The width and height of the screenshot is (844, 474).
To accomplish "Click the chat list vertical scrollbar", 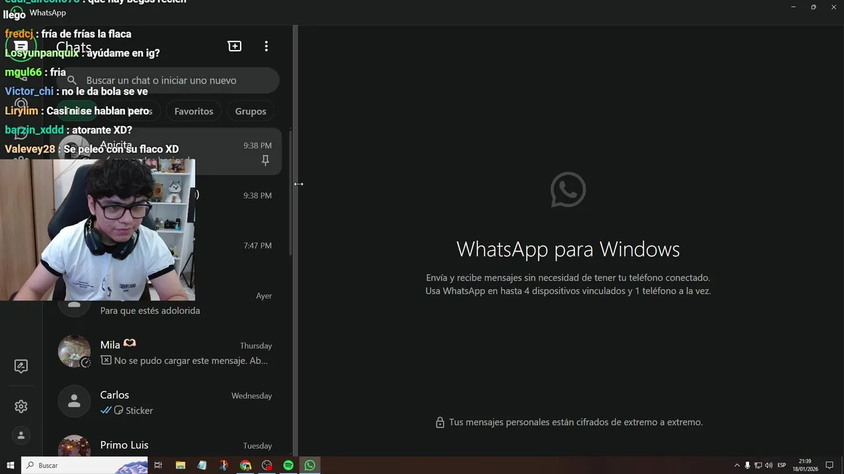I will tap(289, 194).
